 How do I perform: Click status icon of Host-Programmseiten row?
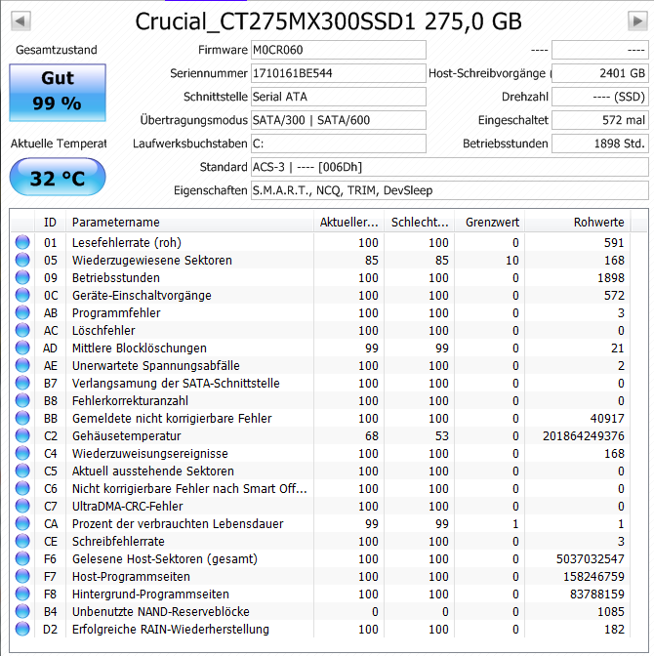pyautogui.click(x=22, y=576)
